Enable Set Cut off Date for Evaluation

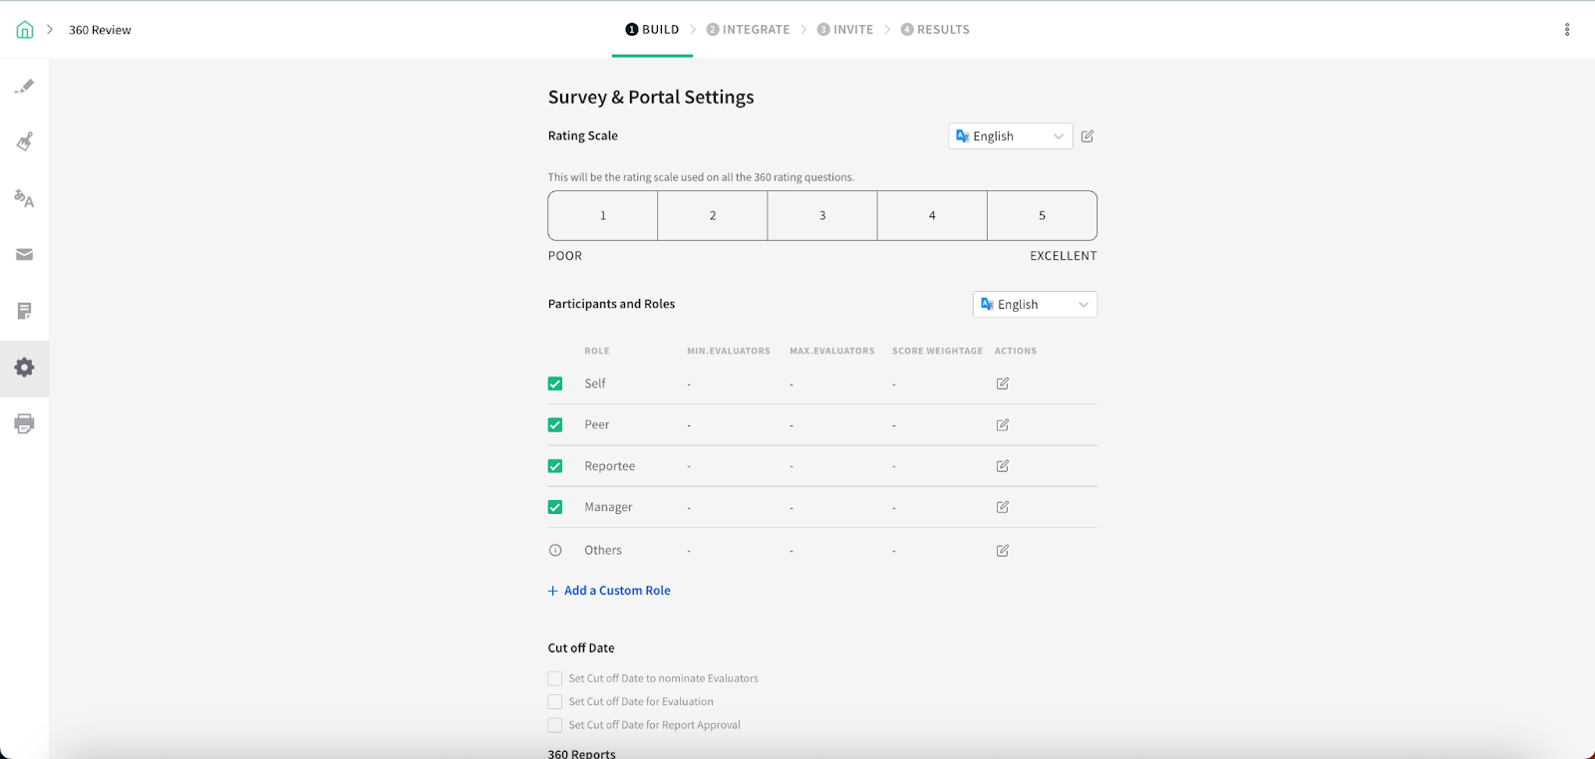pos(555,702)
